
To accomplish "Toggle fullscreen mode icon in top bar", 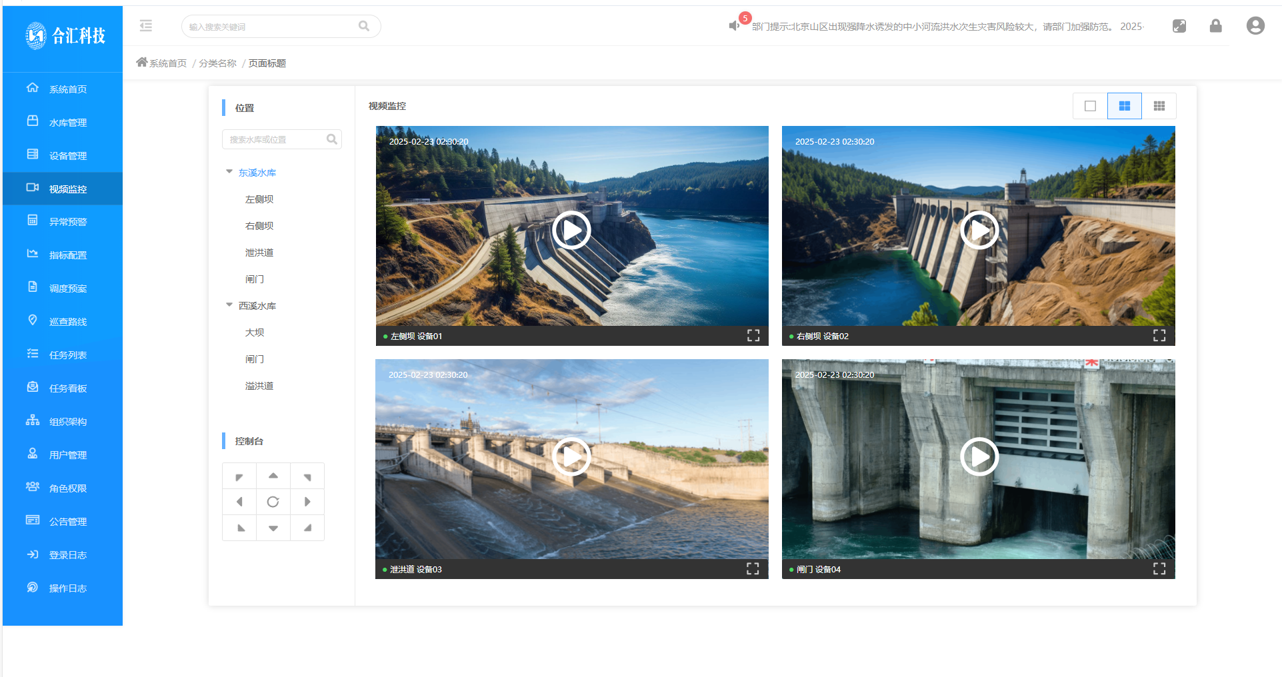I will [x=1179, y=26].
